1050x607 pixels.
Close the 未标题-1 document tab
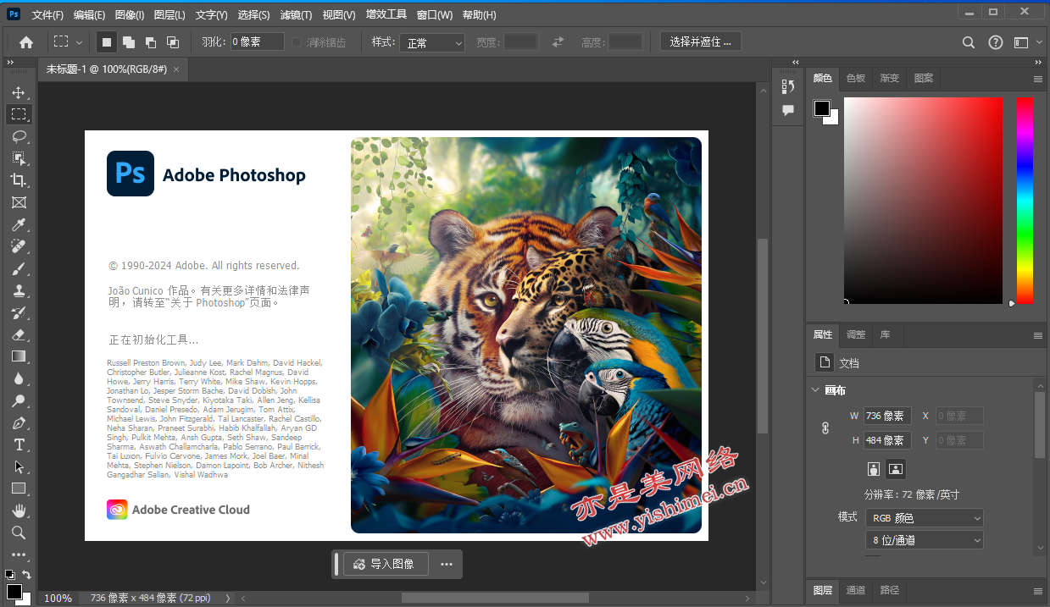[x=176, y=69]
